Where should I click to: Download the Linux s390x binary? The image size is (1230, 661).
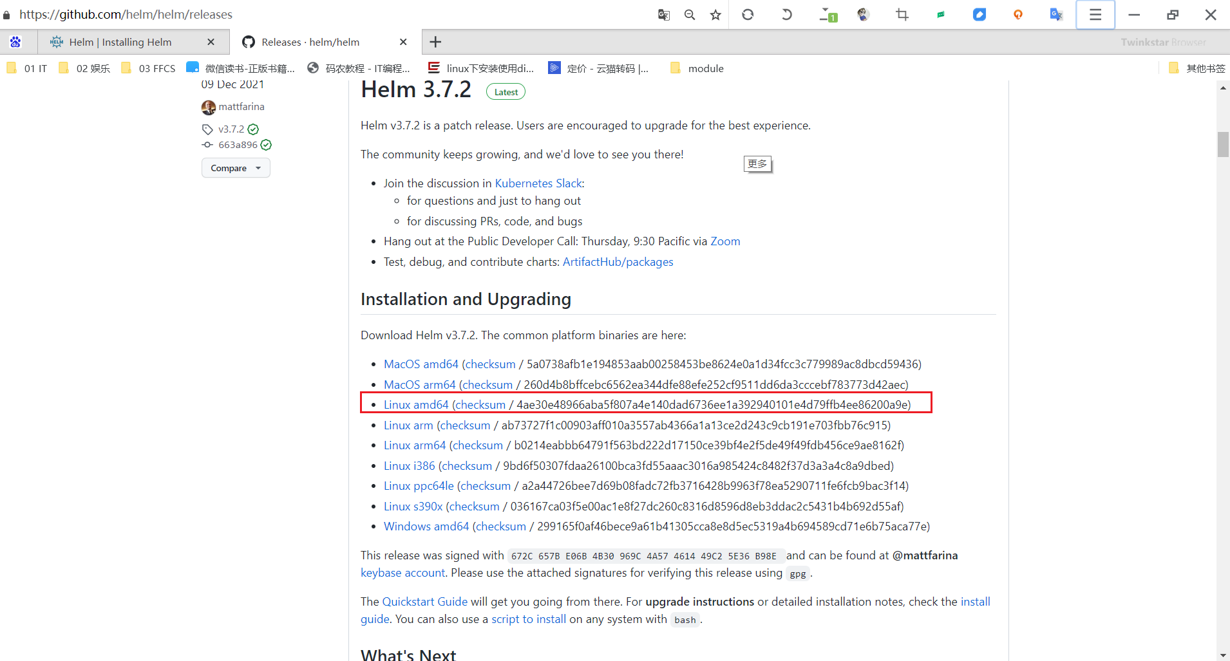(x=413, y=507)
